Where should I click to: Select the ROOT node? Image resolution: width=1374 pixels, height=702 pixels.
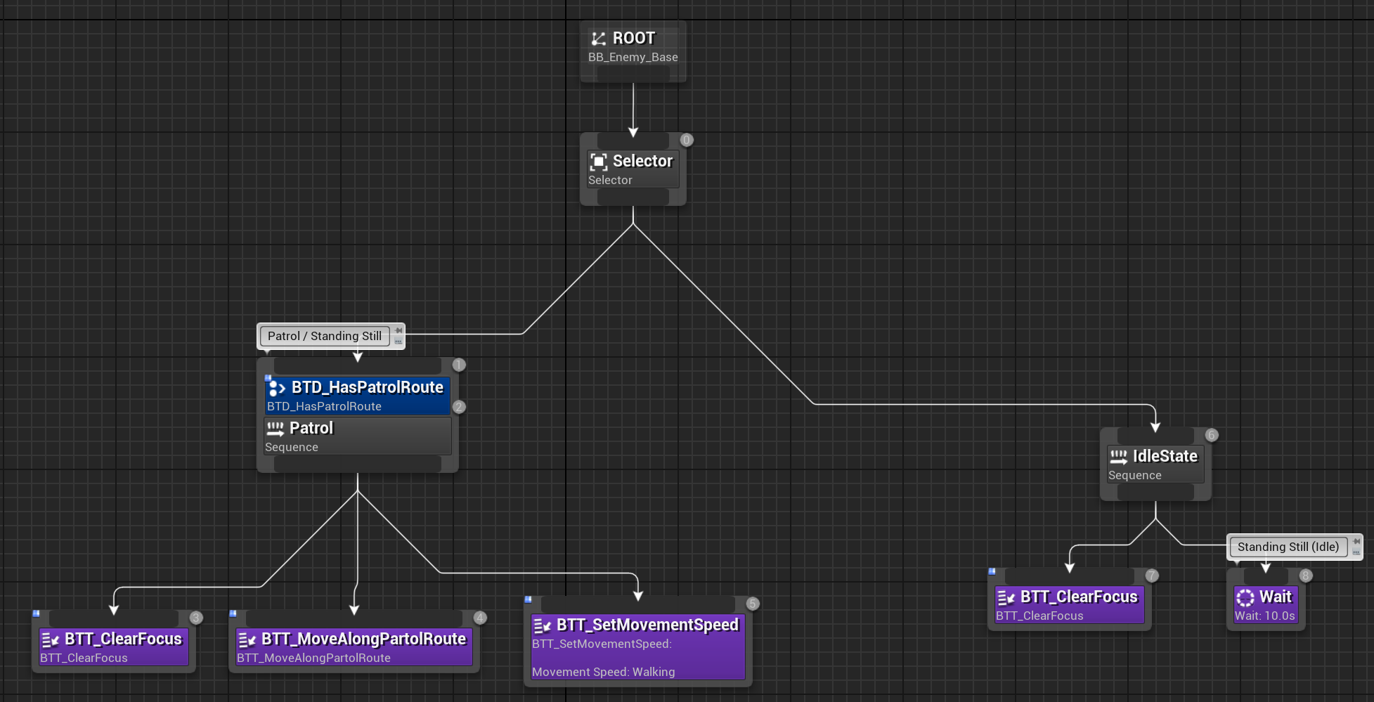click(x=633, y=51)
